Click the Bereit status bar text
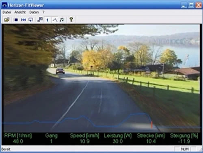 6,149
